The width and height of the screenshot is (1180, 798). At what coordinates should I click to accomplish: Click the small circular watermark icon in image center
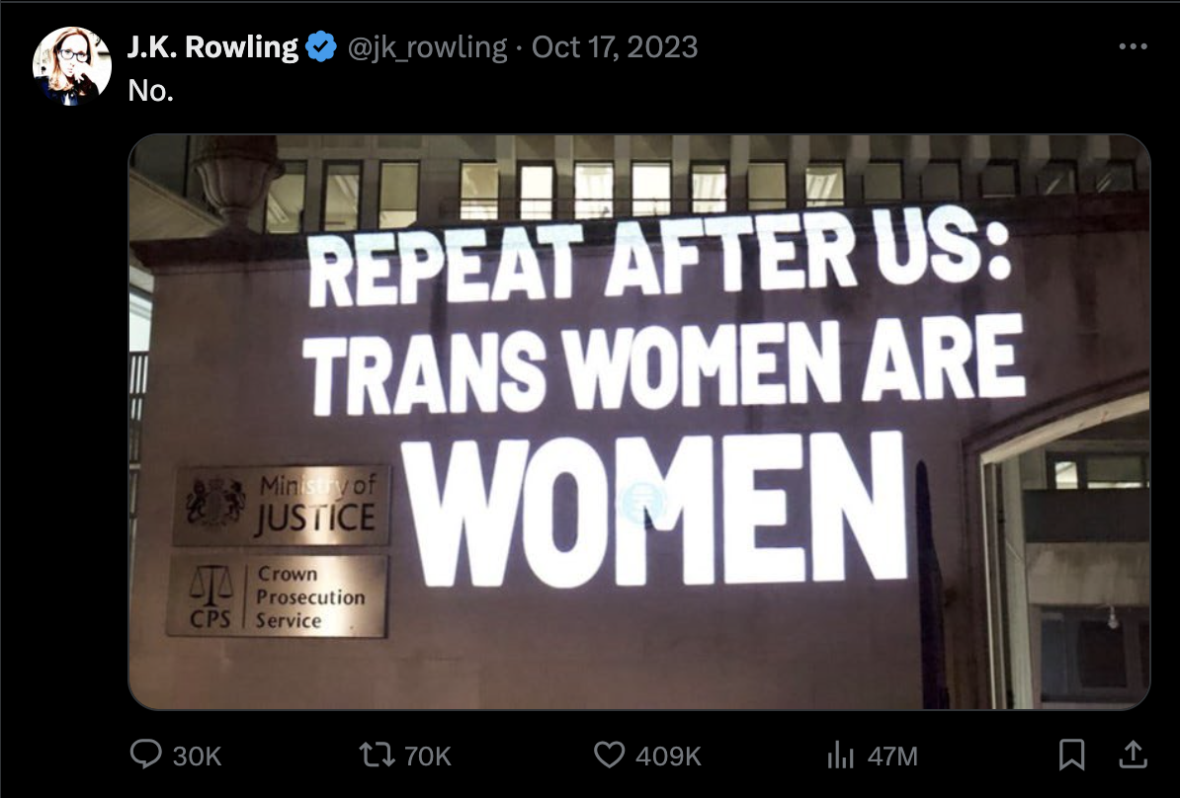640,503
